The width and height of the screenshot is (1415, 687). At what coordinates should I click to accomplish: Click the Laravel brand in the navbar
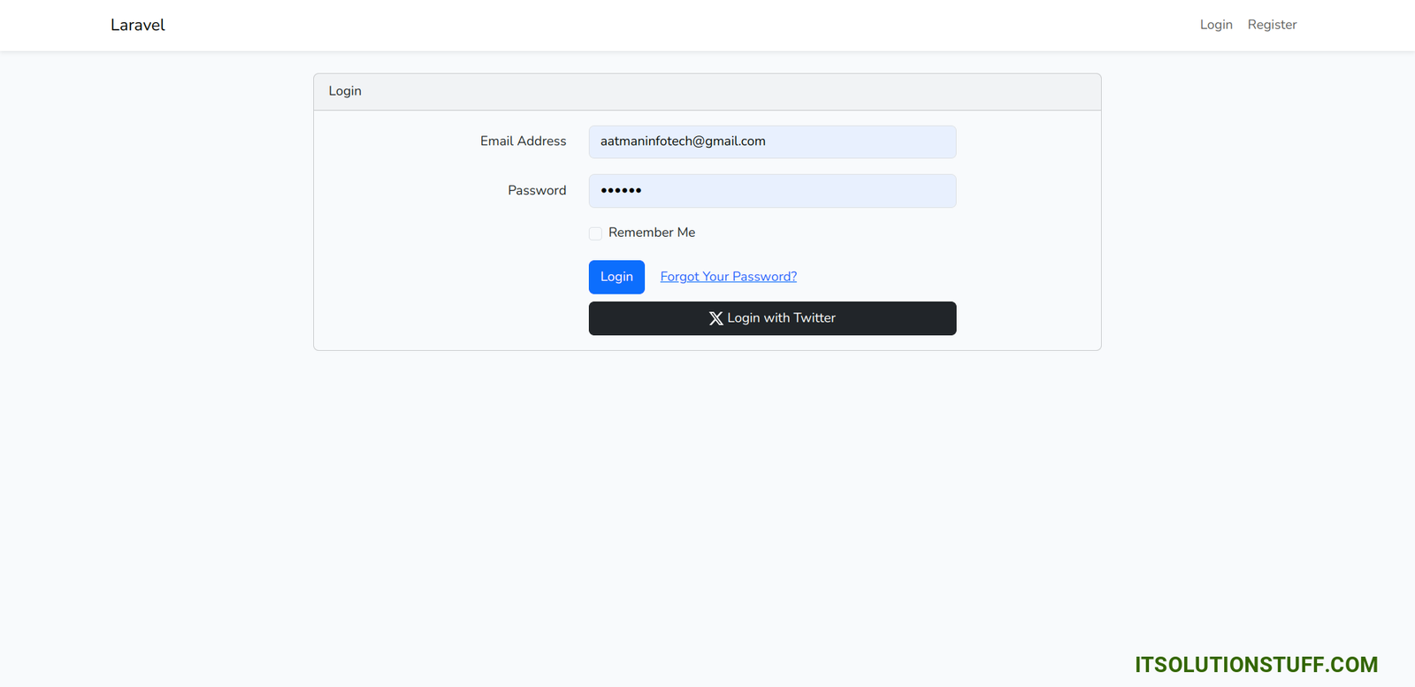click(x=138, y=25)
